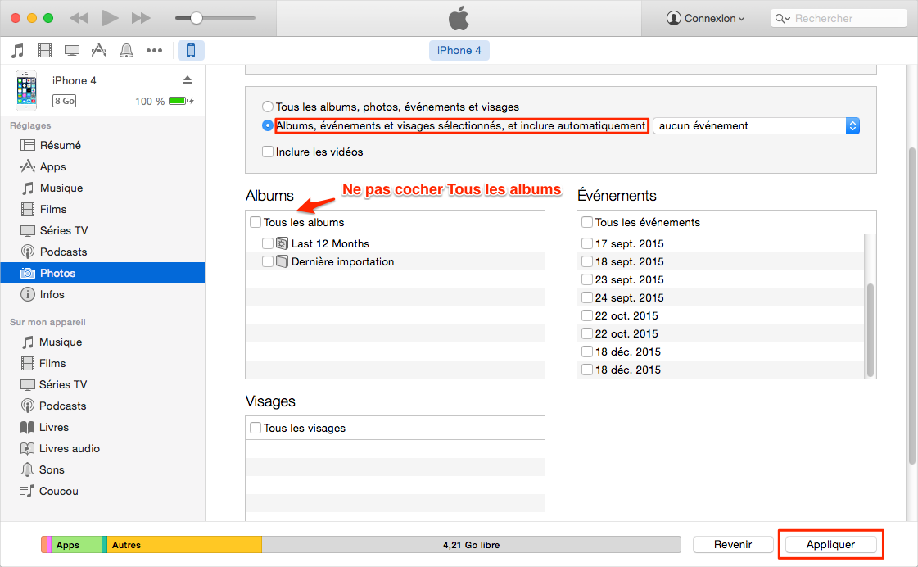Click the iPhone 4 thumbnail image

[x=26, y=91]
